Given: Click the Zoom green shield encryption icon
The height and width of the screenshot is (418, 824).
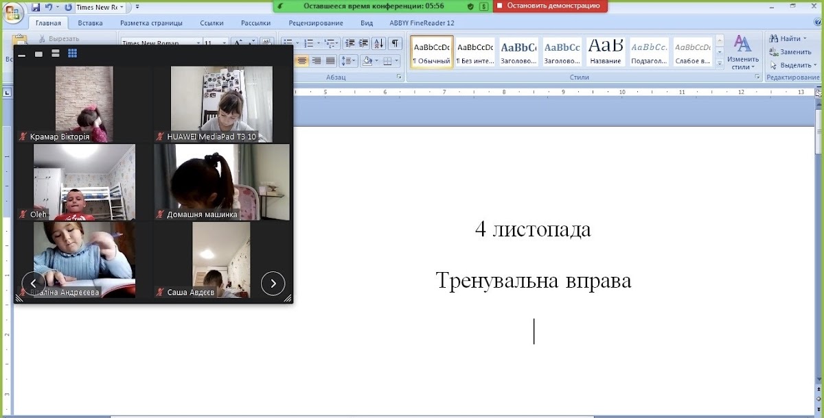Looking at the screenshot, I should tap(470, 5).
